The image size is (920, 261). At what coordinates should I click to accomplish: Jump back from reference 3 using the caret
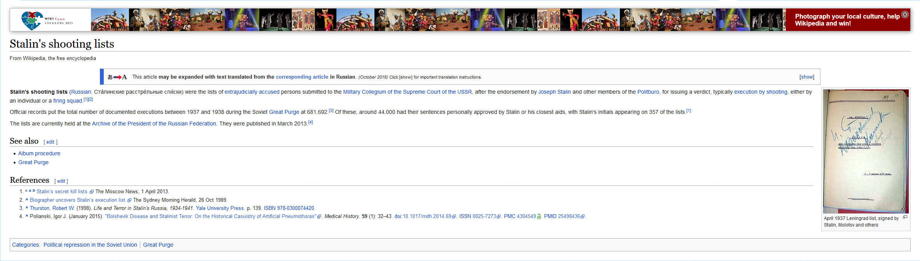[x=27, y=208]
